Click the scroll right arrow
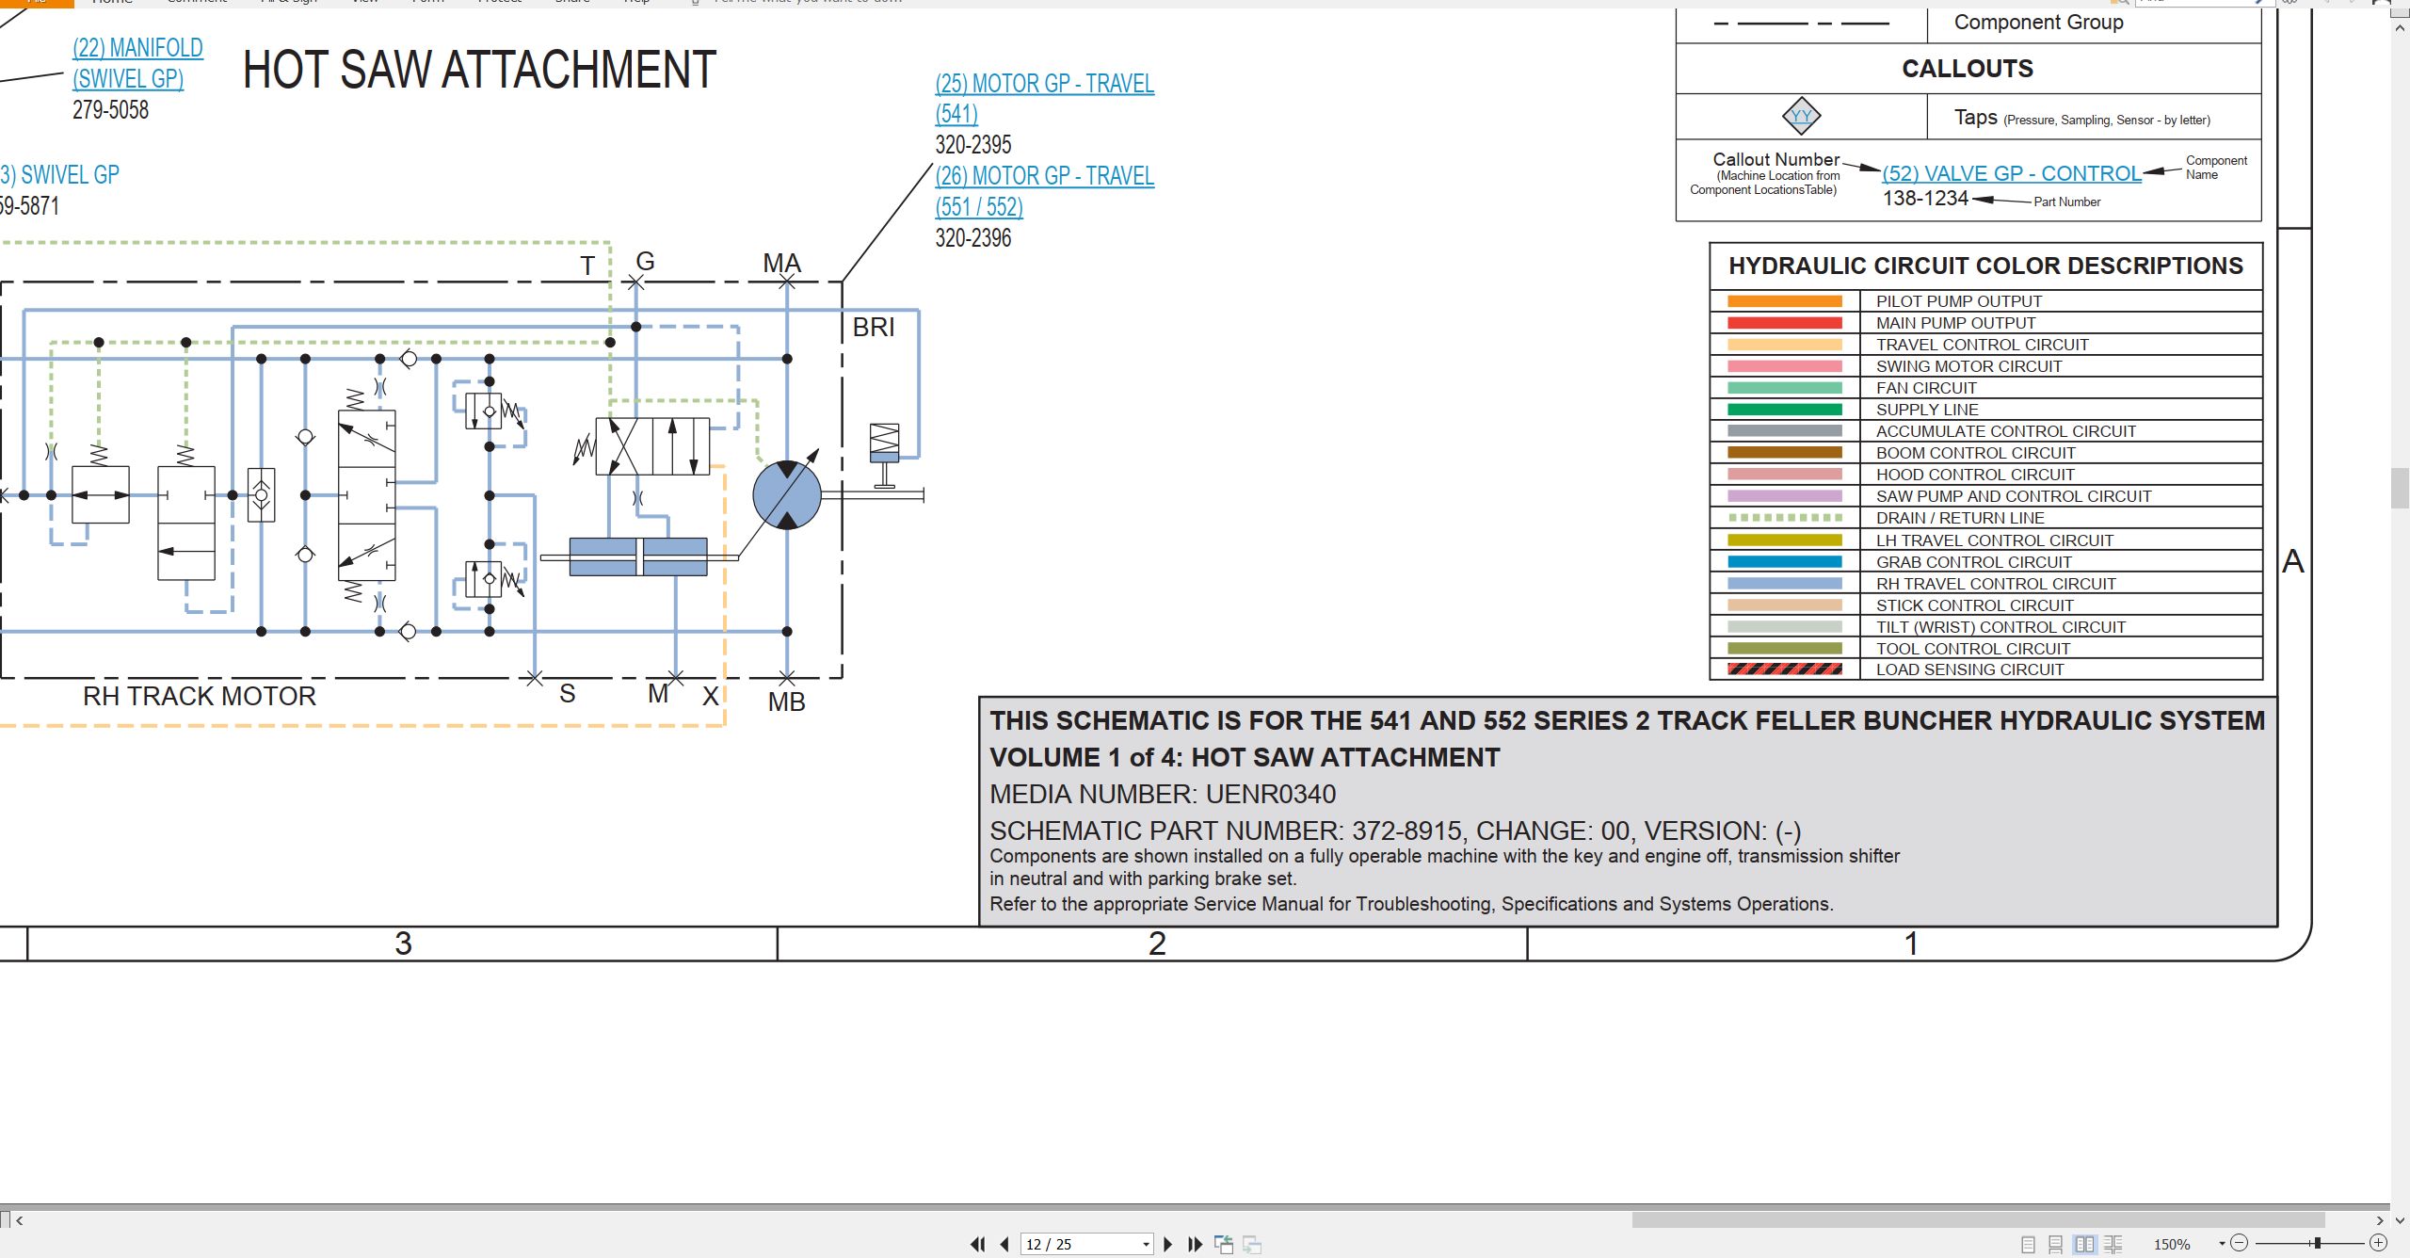Screen dimensions: 2410x1258 (2380, 1220)
